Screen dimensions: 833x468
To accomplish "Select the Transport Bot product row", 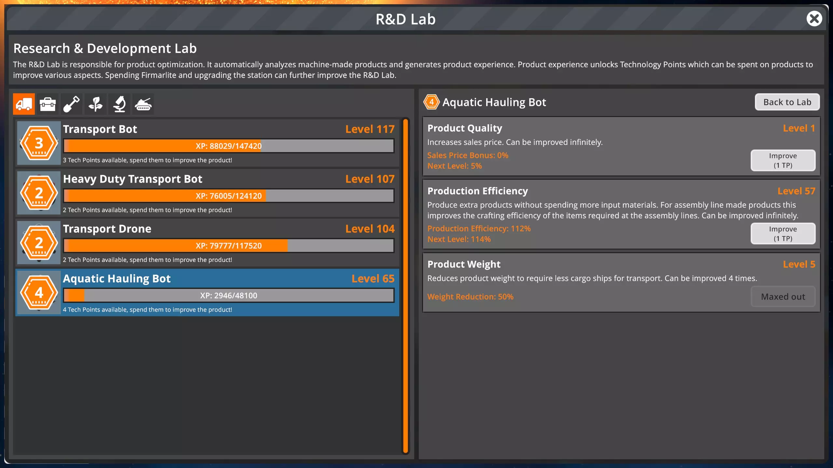I will coord(228,129).
